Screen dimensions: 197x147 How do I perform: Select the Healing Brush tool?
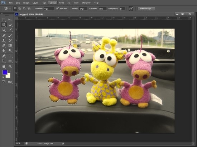pos(4,35)
